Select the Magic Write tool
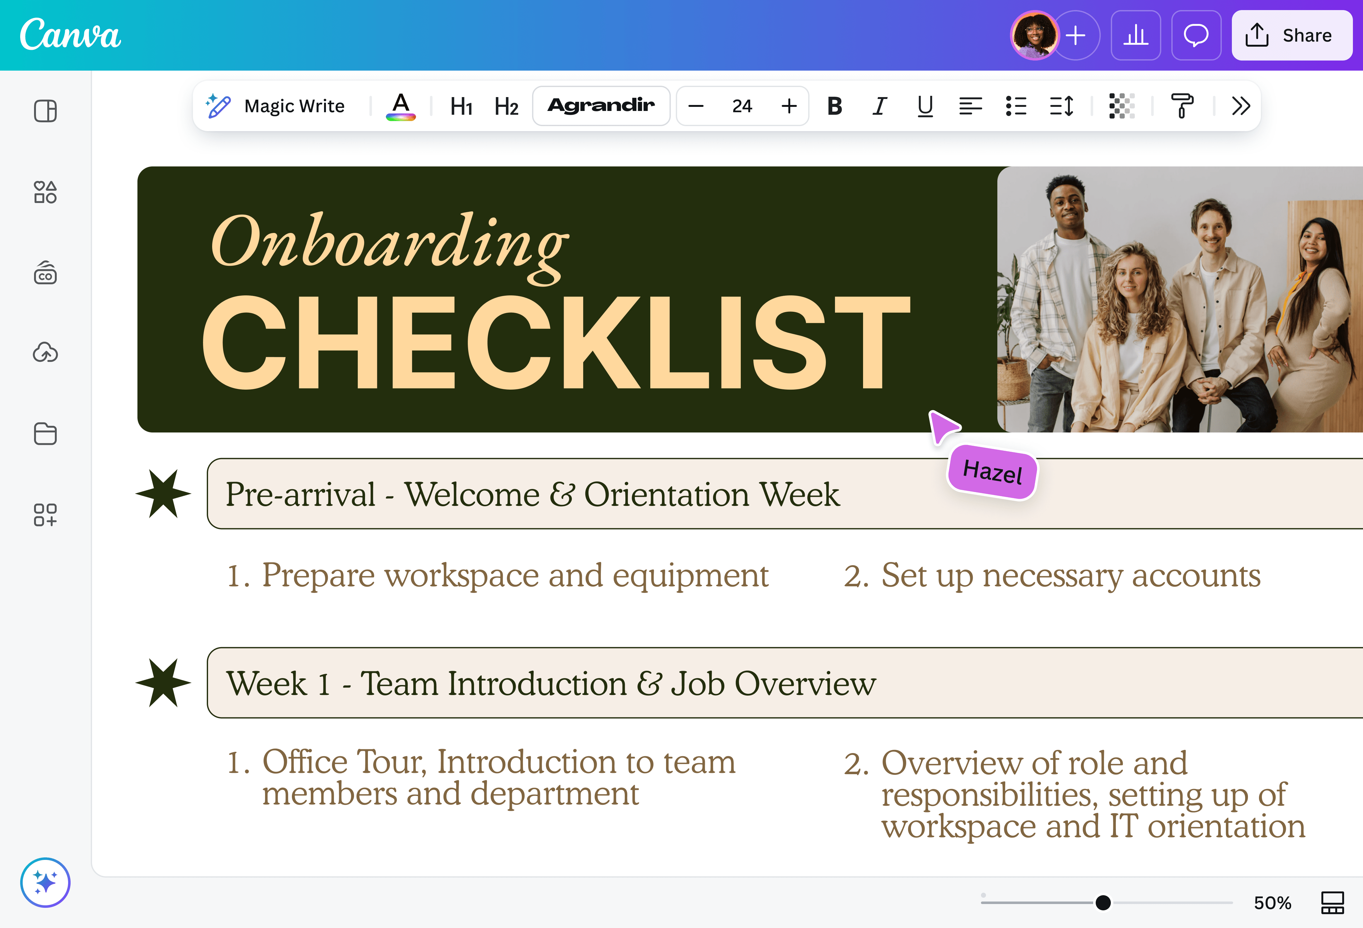This screenshot has height=928, width=1363. [275, 106]
